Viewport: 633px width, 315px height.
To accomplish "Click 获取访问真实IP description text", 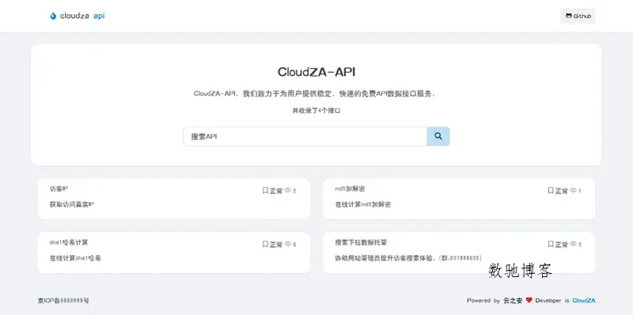I will (72, 204).
